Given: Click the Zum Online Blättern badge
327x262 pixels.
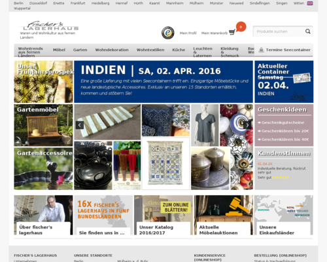Looking at the screenshot, I should [x=176, y=208].
